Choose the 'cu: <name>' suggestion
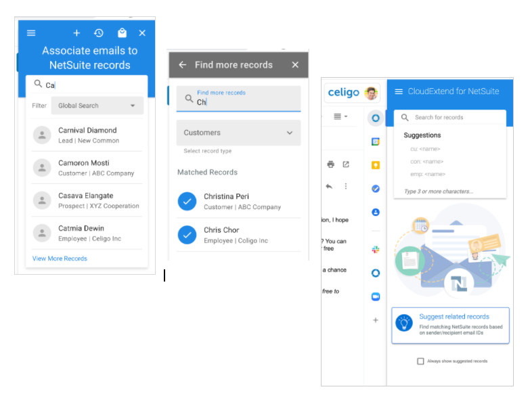Viewport: 530px width, 402px height. pyautogui.click(x=425, y=149)
